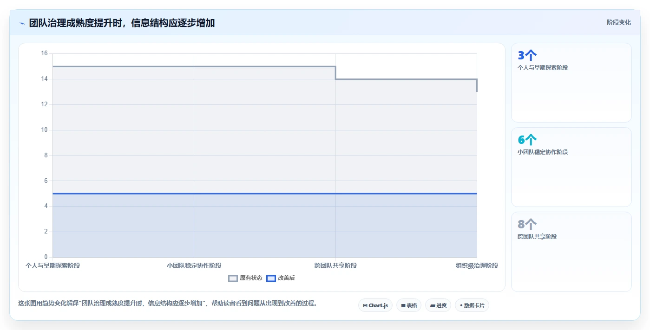This screenshot has width=650, height=330.
Task: Click the 组织级治理阶段 x-axis label
Action: [x=477, y=265]
